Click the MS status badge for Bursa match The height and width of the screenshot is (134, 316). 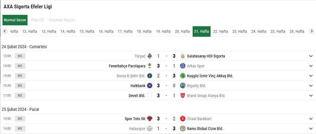pyautogui.click(x=20, y=76)
